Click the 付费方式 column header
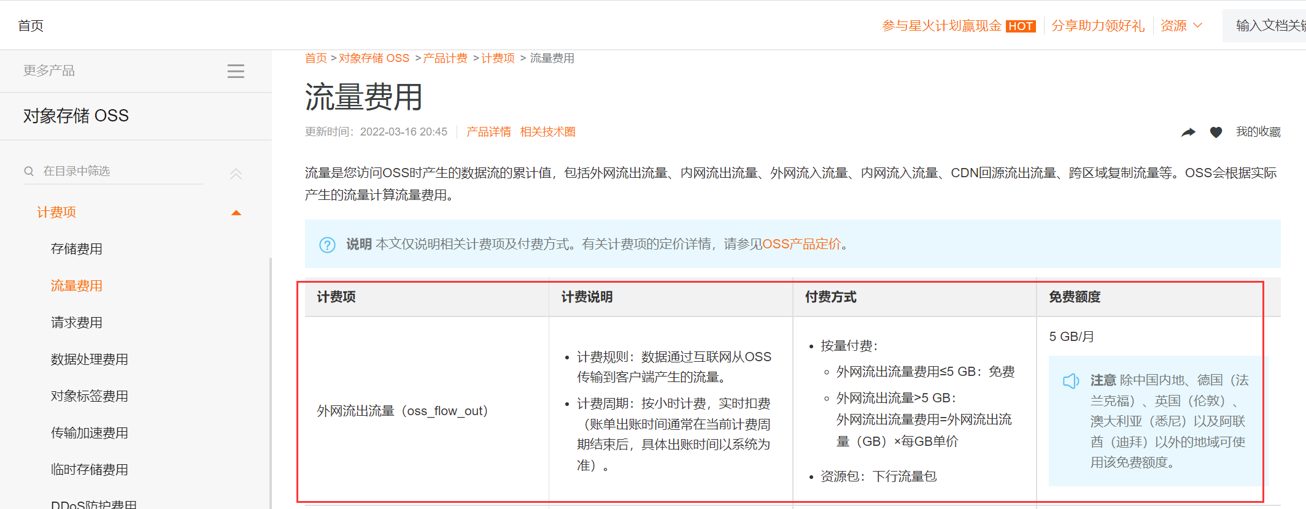 point(831,297)
